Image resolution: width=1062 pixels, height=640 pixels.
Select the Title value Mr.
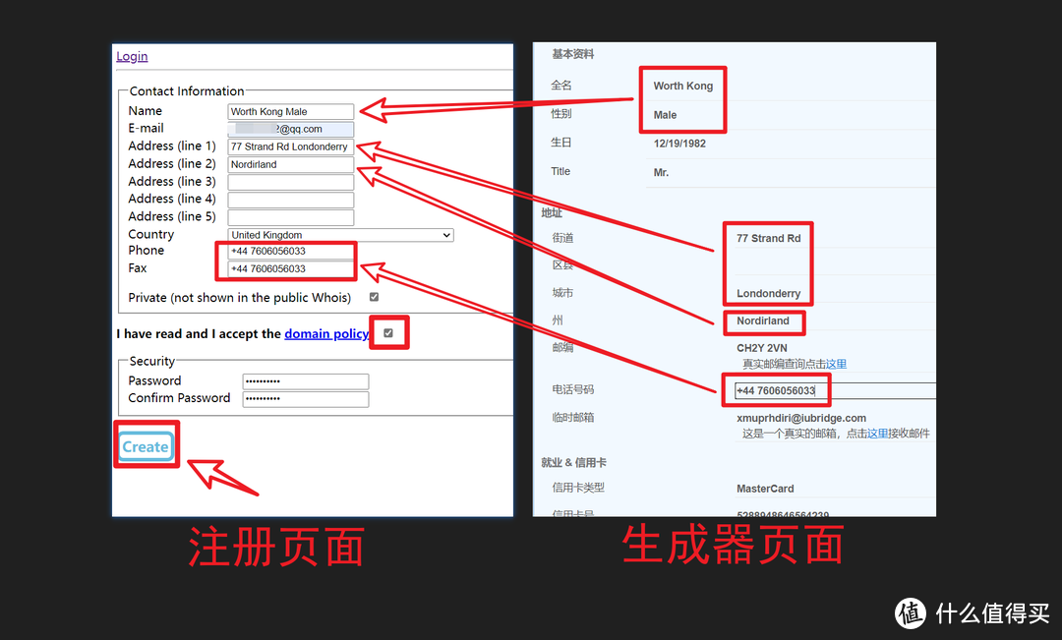(x=661, y=173)
